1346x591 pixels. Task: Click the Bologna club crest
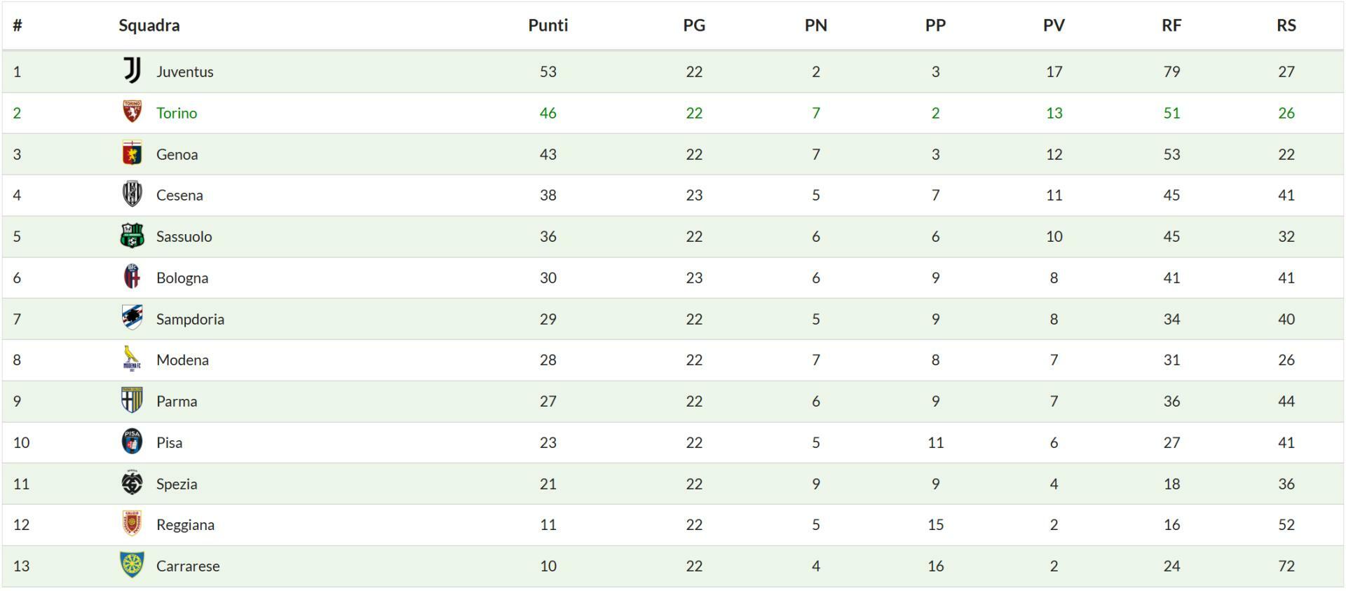tap(132, 277)
